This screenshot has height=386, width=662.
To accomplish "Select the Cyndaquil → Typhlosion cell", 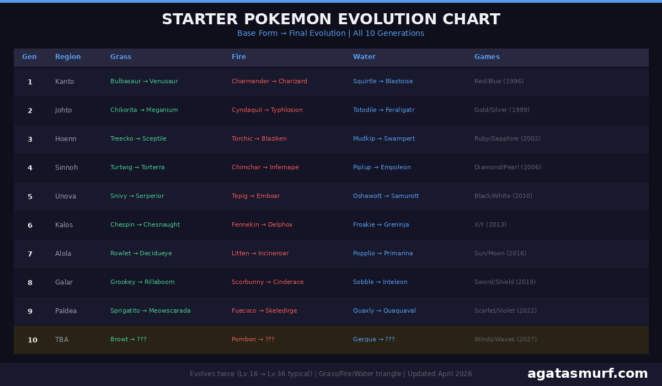I will coord(267,110).
